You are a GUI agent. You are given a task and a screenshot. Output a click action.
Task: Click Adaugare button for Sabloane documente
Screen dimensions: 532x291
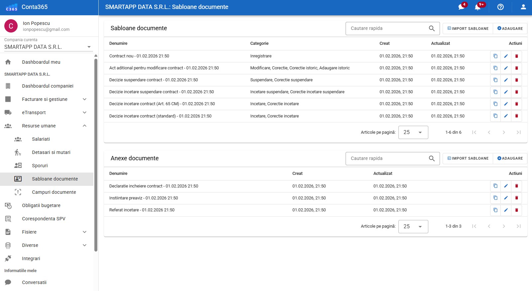coord(510,29)
